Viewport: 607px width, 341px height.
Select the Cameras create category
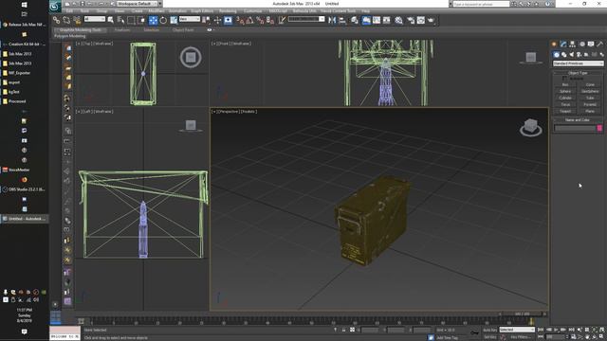(579, 55)
